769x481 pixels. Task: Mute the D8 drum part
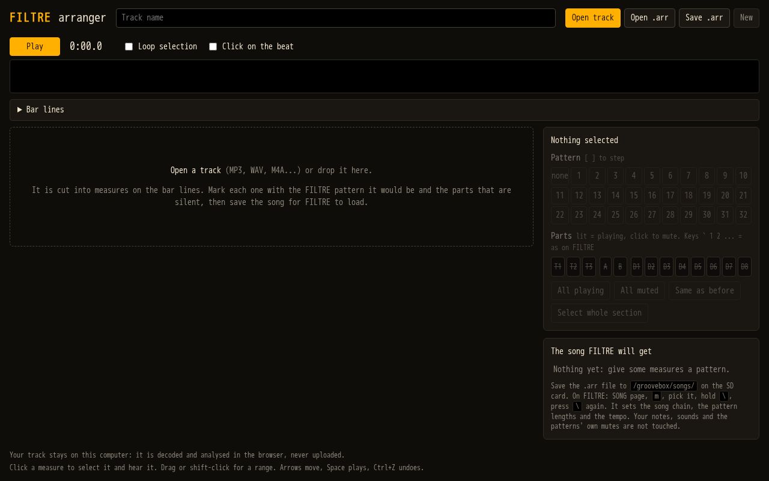(x=744, y=267)
